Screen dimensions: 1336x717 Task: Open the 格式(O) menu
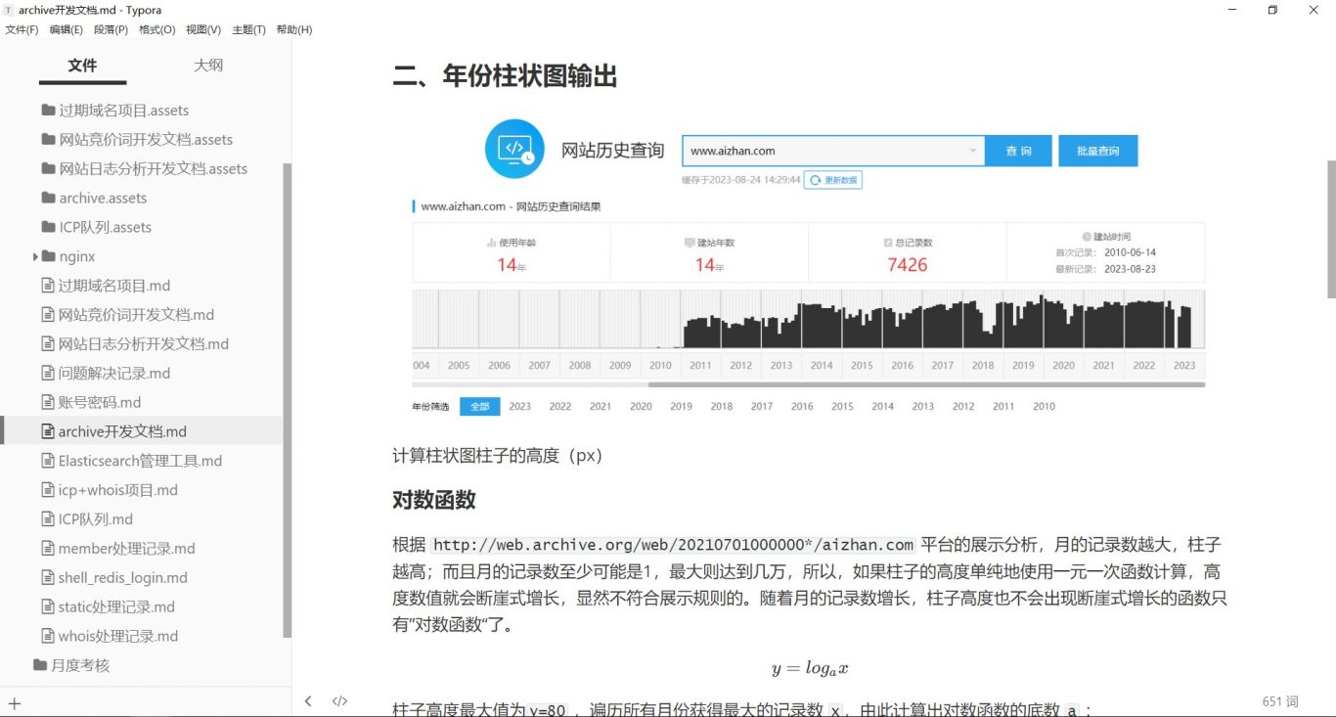tap(156, 29)
